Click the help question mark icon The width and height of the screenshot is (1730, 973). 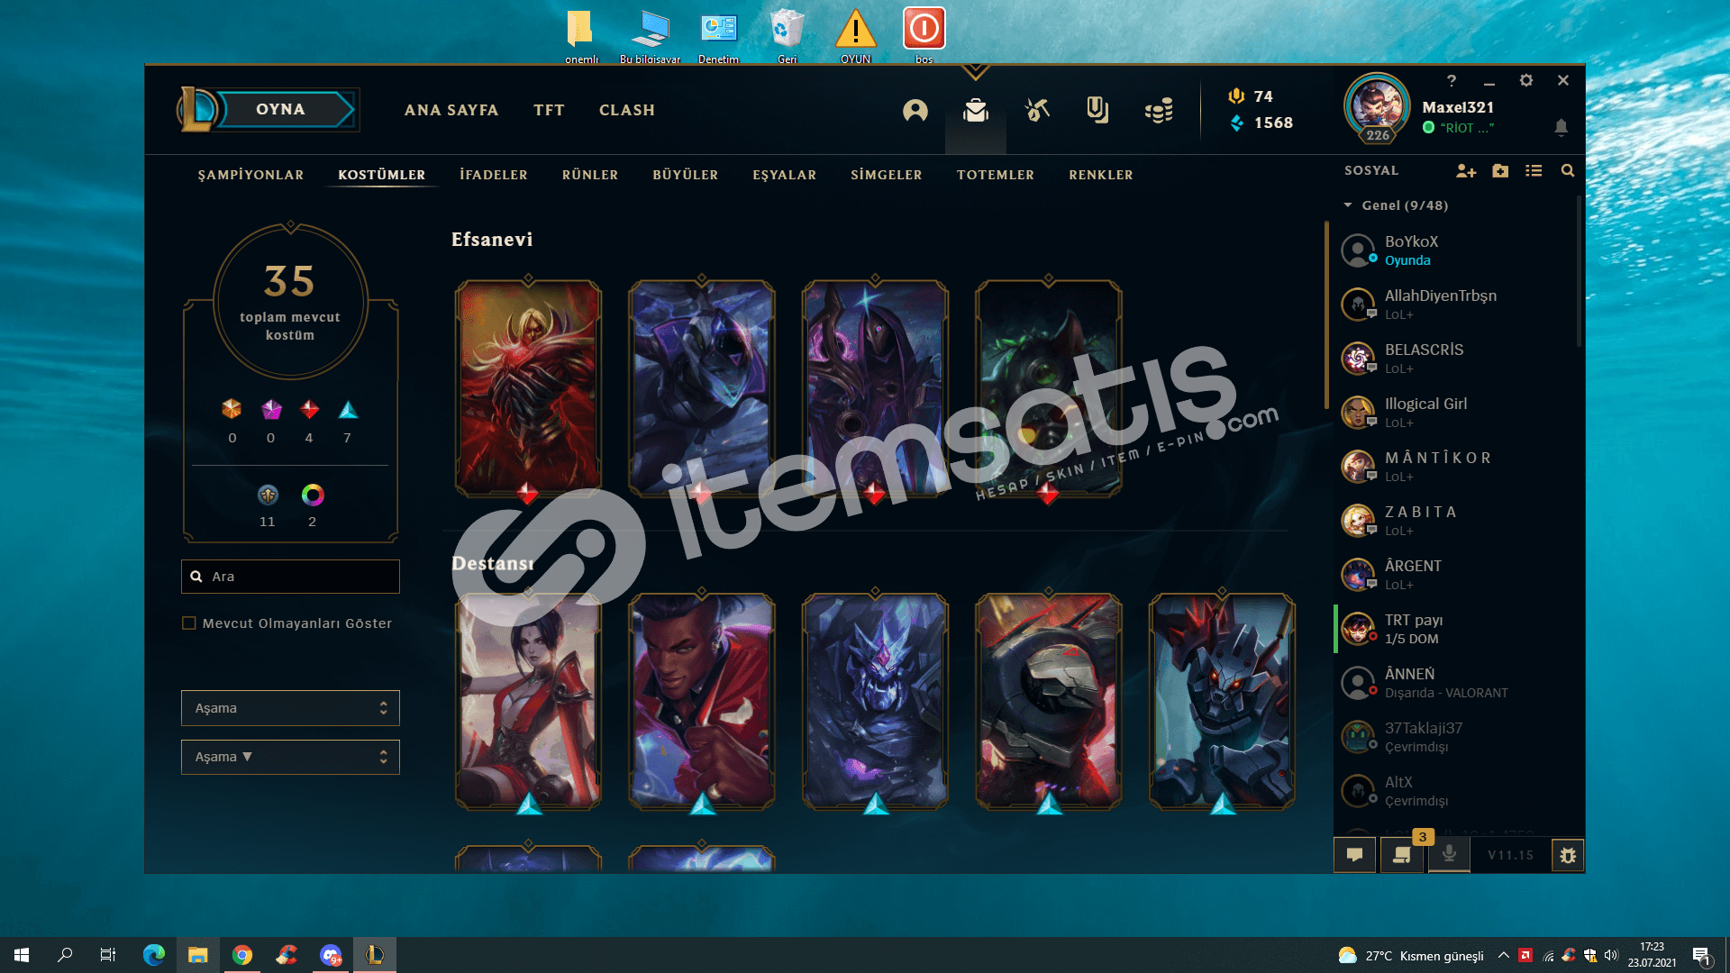pos(1452,81)
